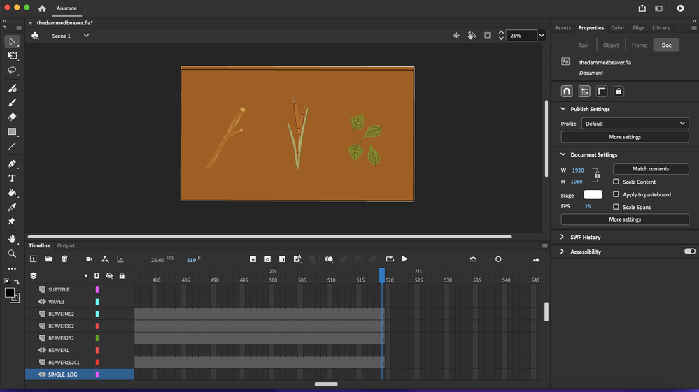
Task: Toggle snap to objects magnet button
Action: point(567,92)
